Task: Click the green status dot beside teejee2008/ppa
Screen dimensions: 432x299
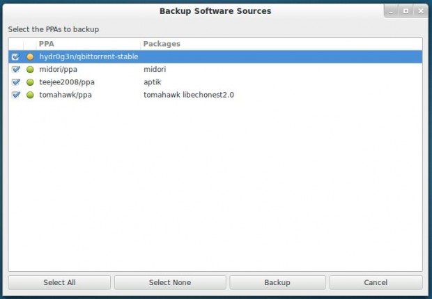Action: click(x=30, y=82)
